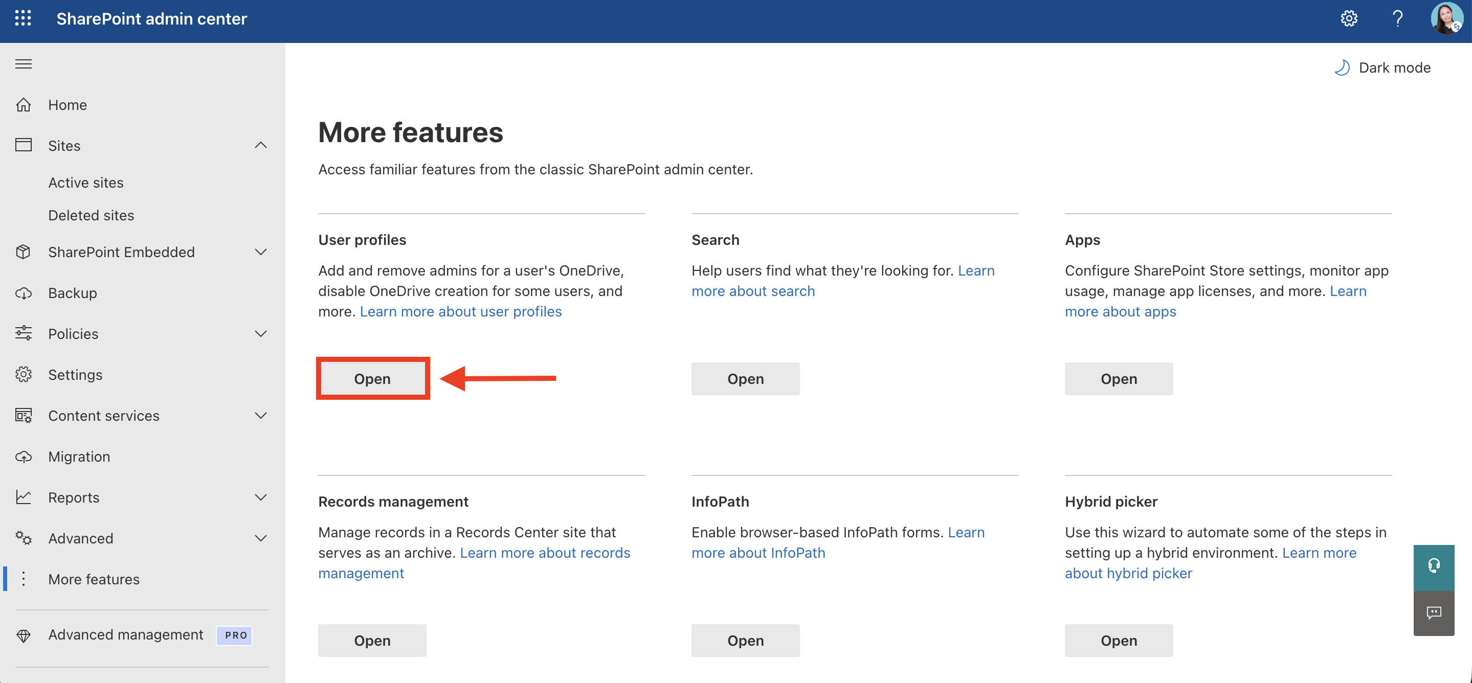Viewport: 1472px width, 683px height.
Task: Expand the Advanced chevron
Action: click(x=260, y=538)
